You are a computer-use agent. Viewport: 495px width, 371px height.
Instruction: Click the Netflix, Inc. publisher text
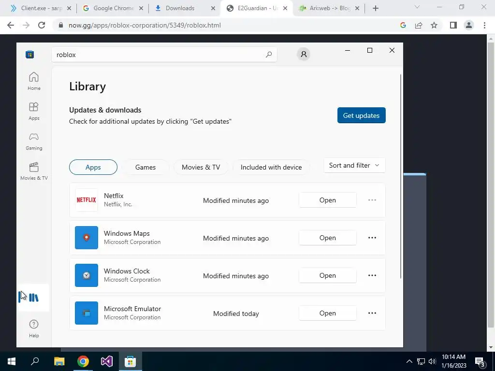coord(118,204)
